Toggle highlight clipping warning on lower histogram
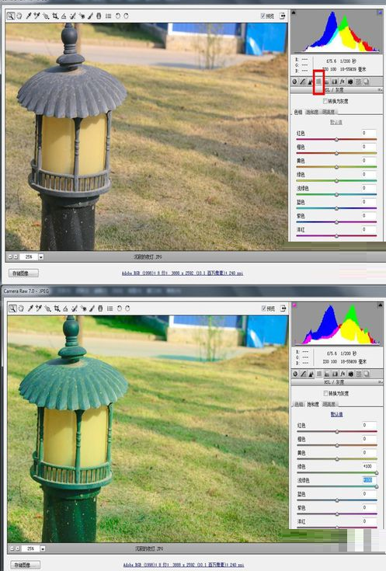This screenshot has width=386, height=571. point(380,305)
